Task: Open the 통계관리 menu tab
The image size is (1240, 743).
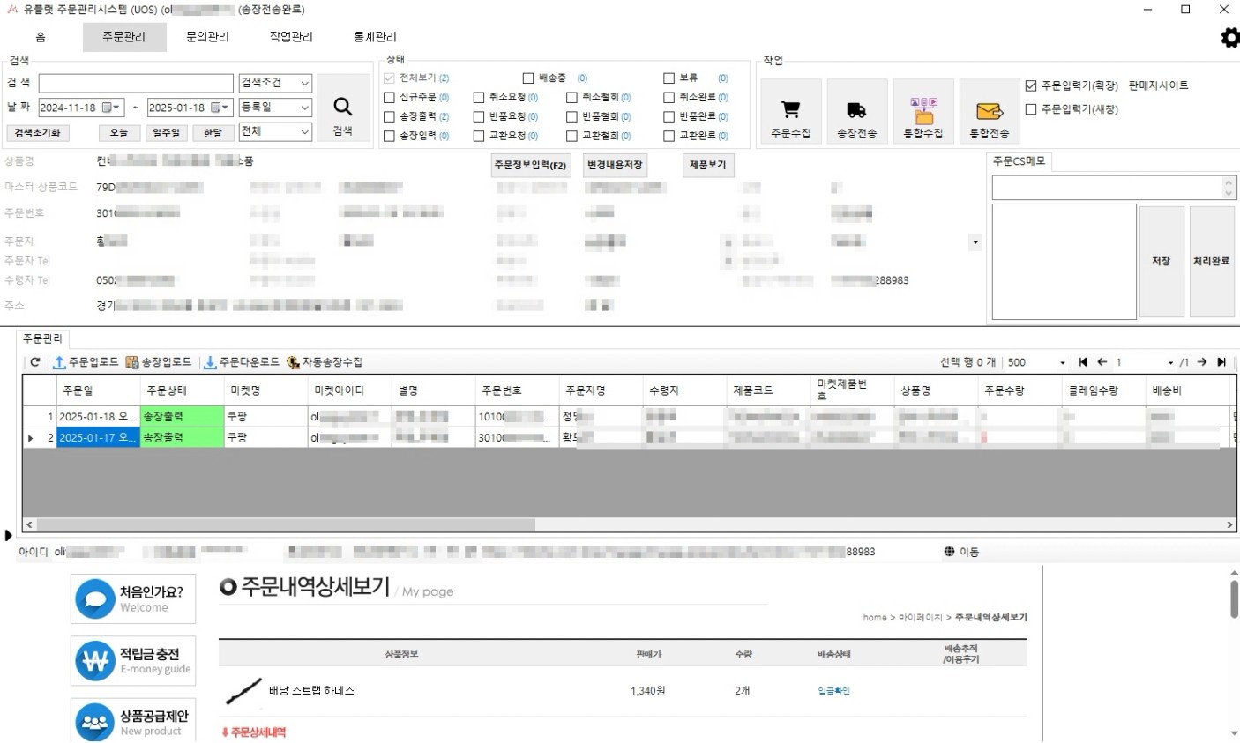Action: tap(375, 37)
